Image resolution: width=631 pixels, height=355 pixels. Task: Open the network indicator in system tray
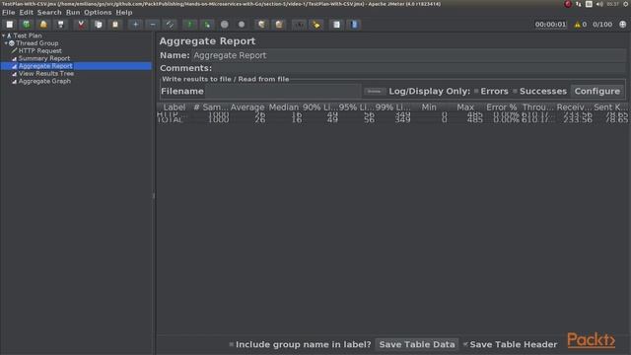[579, 4]
